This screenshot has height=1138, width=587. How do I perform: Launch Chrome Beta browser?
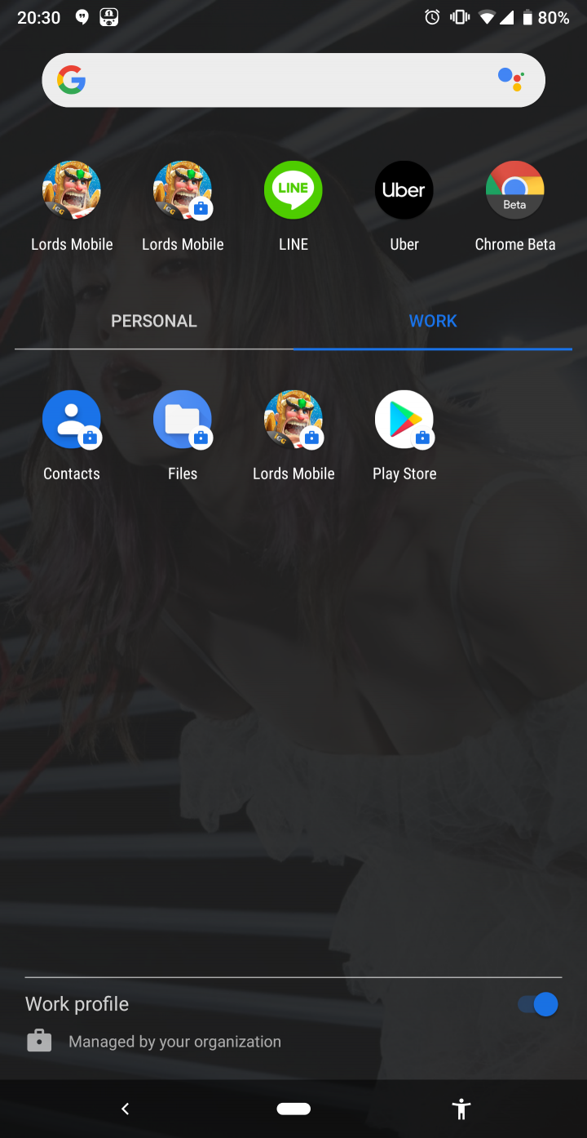click(515, 190)
